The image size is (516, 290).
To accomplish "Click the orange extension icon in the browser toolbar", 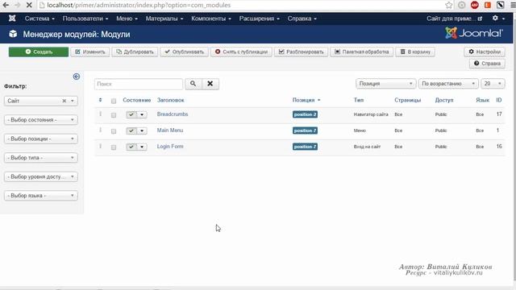I will click(488, 5).
